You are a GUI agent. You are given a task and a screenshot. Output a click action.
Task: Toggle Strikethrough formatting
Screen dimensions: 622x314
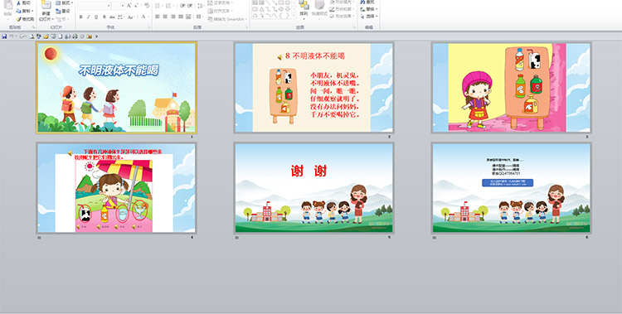[112, 17]
